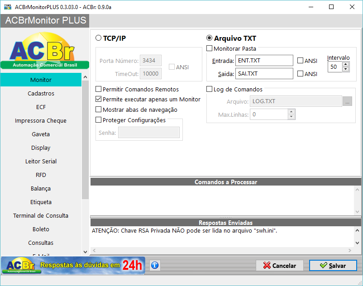Viewport: 363px width, 286px height.
Task: Check ANSI for the Saida file
Action: pyautogui.click(x=300, y=74)
